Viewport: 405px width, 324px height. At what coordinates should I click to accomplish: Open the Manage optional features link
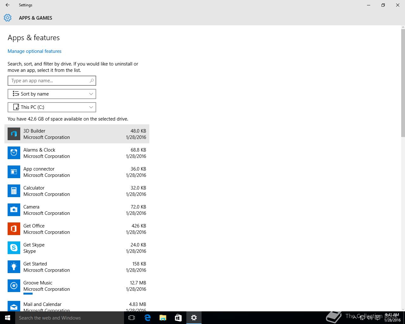coord(34,51)
